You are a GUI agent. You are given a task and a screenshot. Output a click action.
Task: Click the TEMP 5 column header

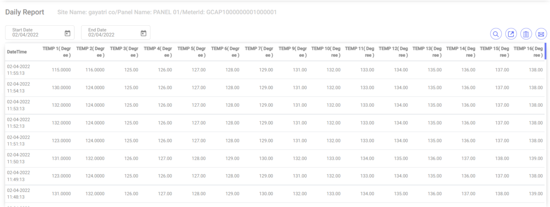192,52
